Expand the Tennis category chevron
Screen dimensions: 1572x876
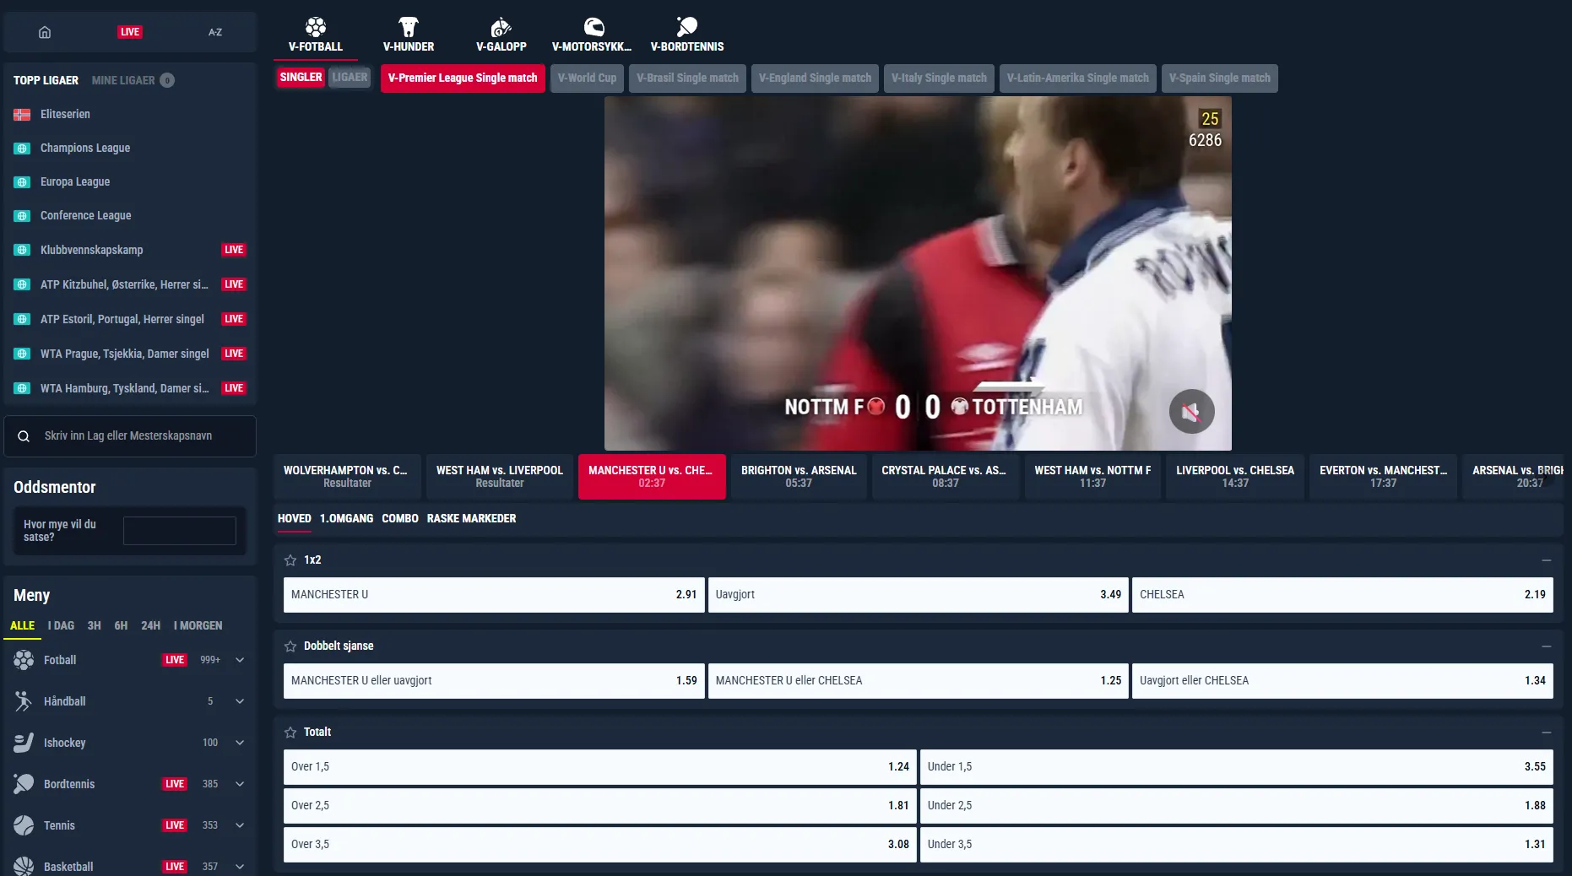point(240,825)
